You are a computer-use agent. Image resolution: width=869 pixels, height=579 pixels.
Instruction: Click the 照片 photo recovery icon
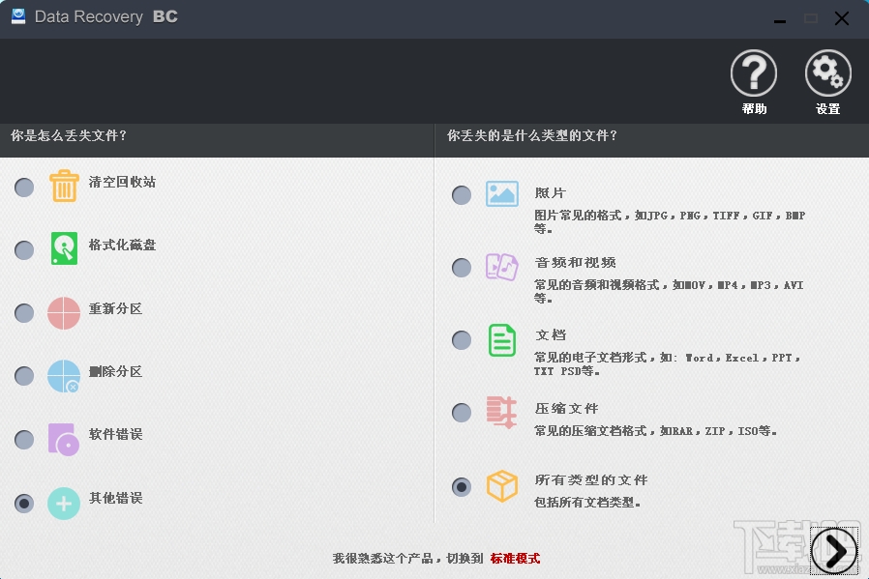click(502, 193)
